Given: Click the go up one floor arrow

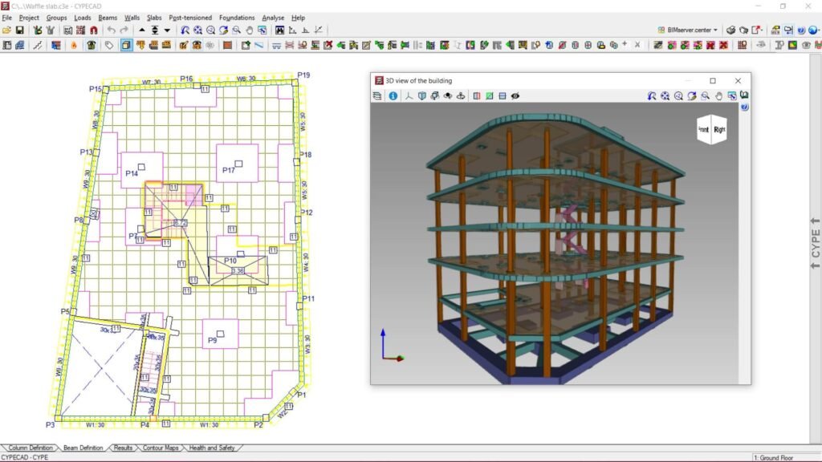Looking at the screenshot, I should click(x=142, y=30).
